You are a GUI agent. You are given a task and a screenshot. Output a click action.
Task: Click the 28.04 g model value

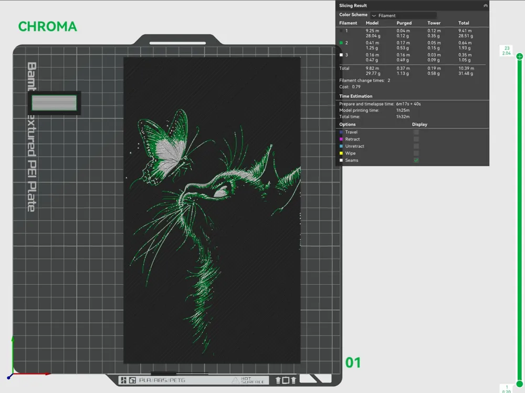point(373,36)
